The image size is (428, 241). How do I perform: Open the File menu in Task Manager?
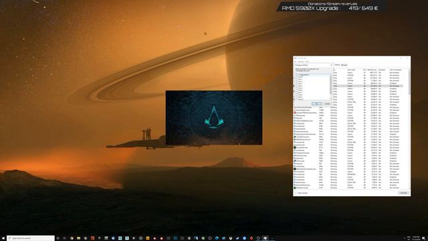(x=296, y=62)
